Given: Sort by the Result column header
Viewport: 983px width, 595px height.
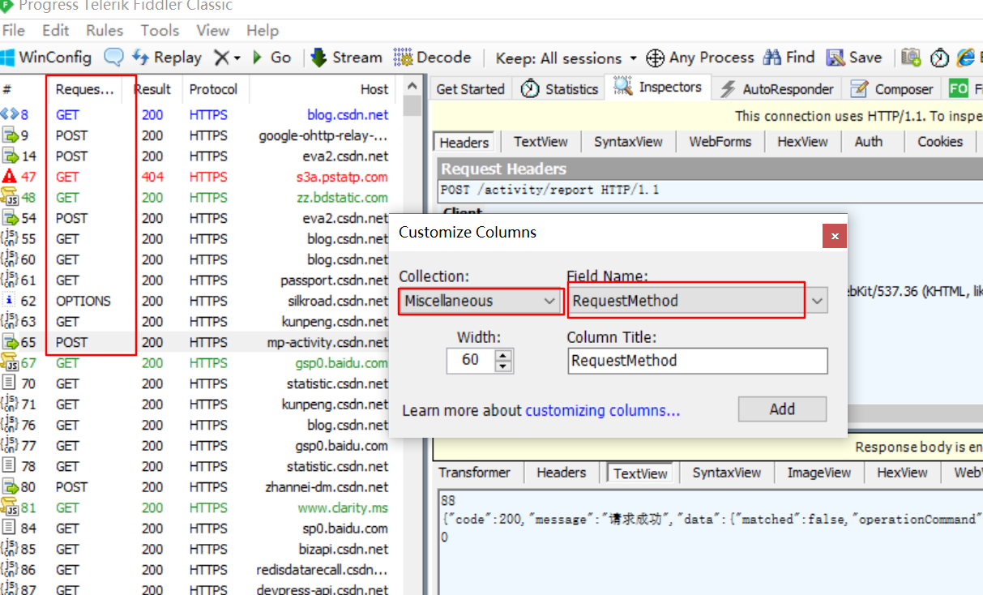Looking at the screenshot, I should coord(153,89).
